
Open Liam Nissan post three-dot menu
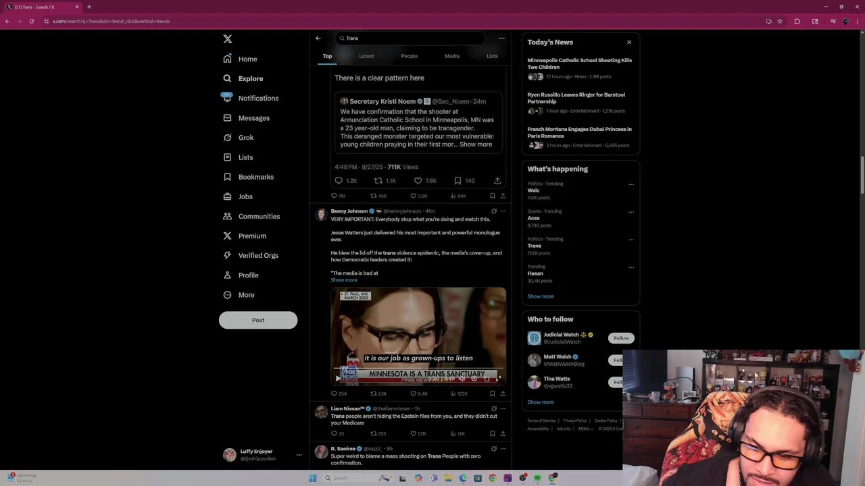click(x=503, y=408)
